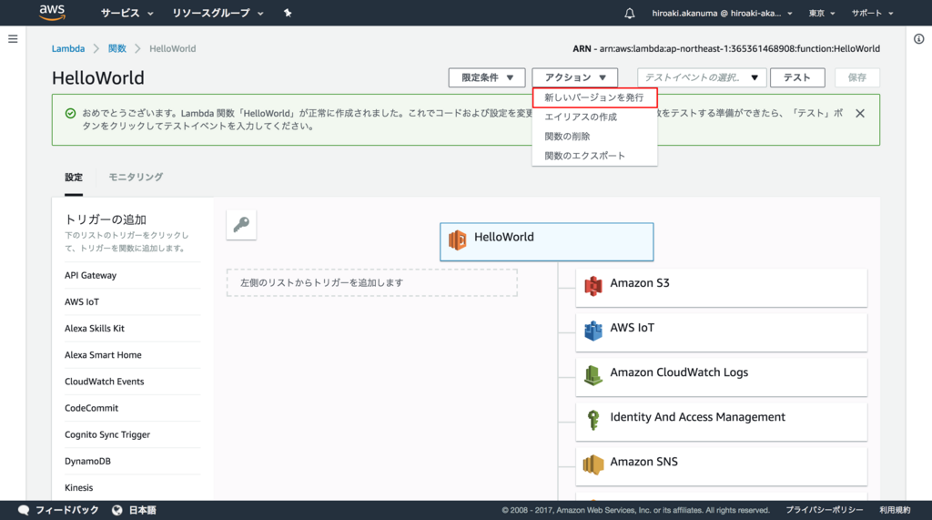
Task: Open the hamburger side menu
Action: tap(13, 39)
